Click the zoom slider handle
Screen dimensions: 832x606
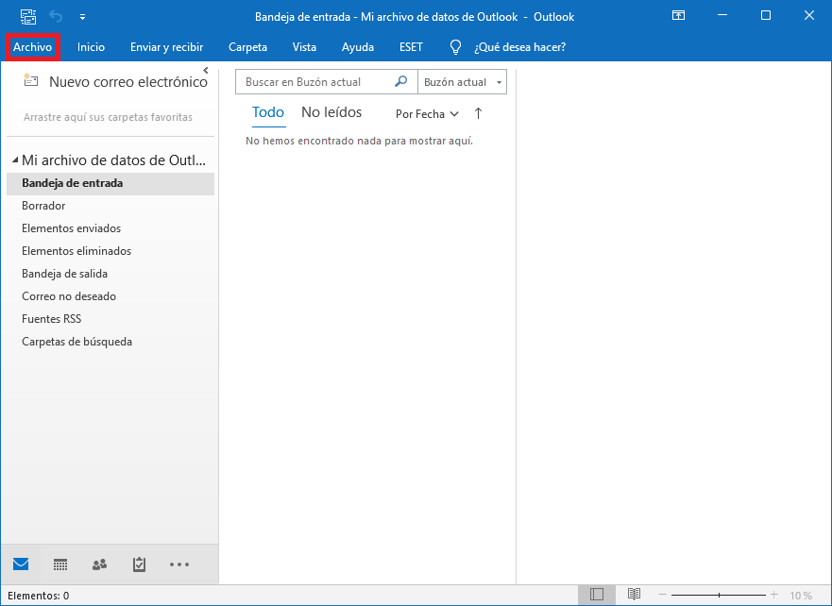(719, 595)
